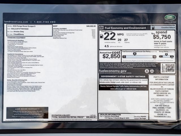Image resolution: width=181 pixels, height=136 pixels.
Task: Click the www.safercar.gov phone line
Action: tap(123, 89)
